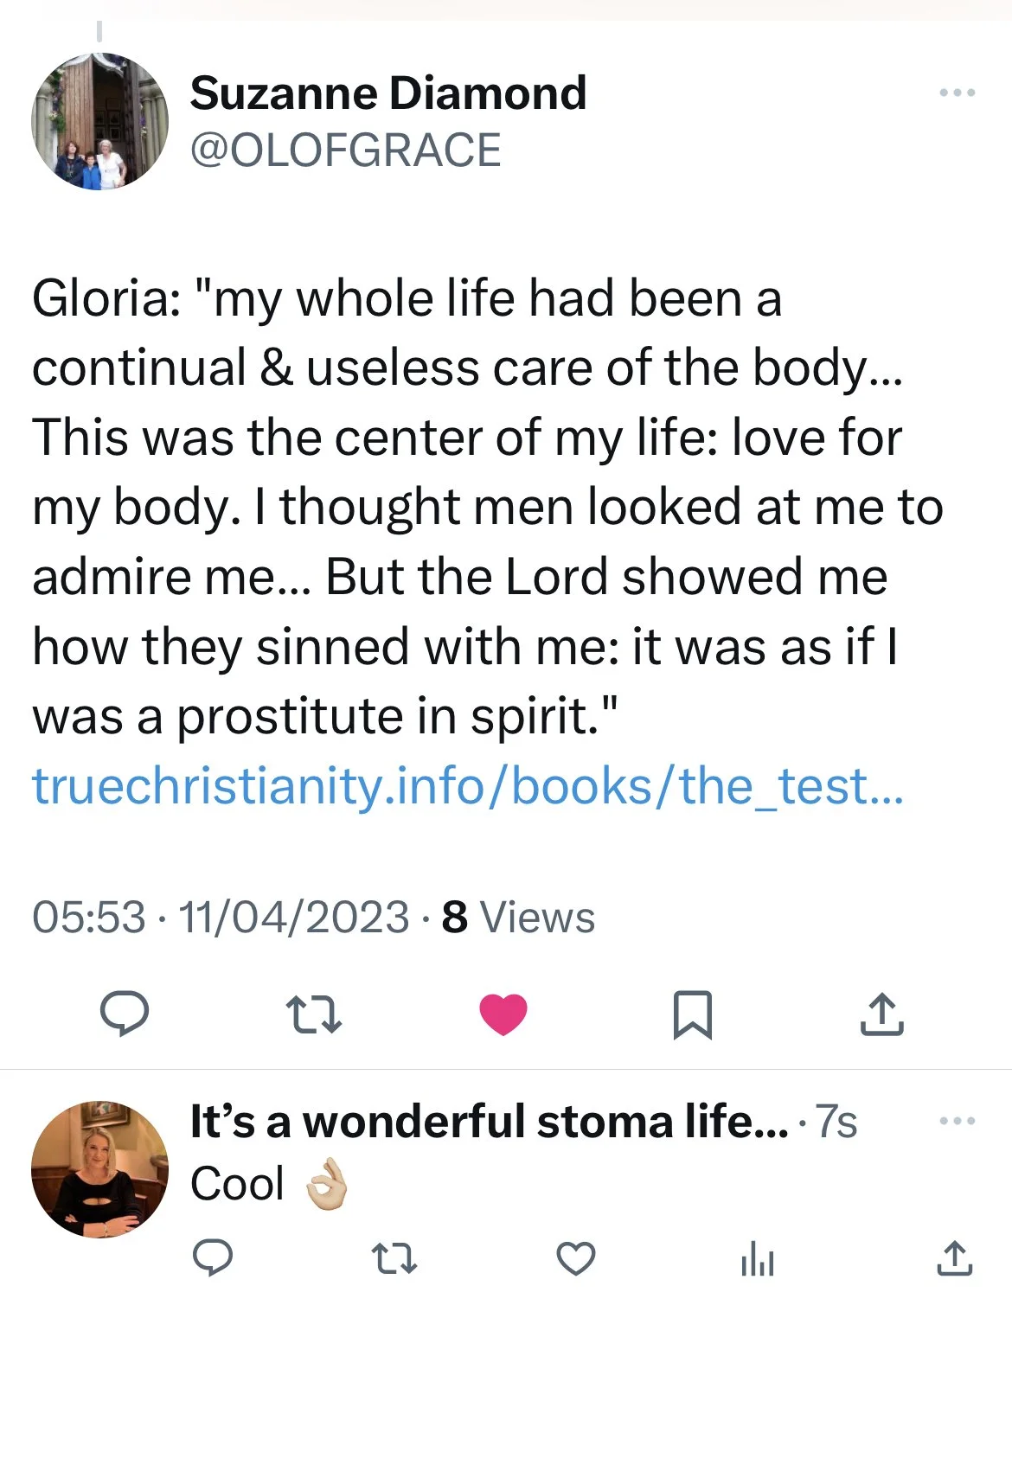Like the "Cool" reply

tap(575, 1258)
